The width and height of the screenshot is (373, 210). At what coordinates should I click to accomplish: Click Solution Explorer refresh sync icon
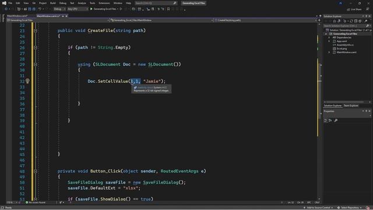tap(351, 21)
